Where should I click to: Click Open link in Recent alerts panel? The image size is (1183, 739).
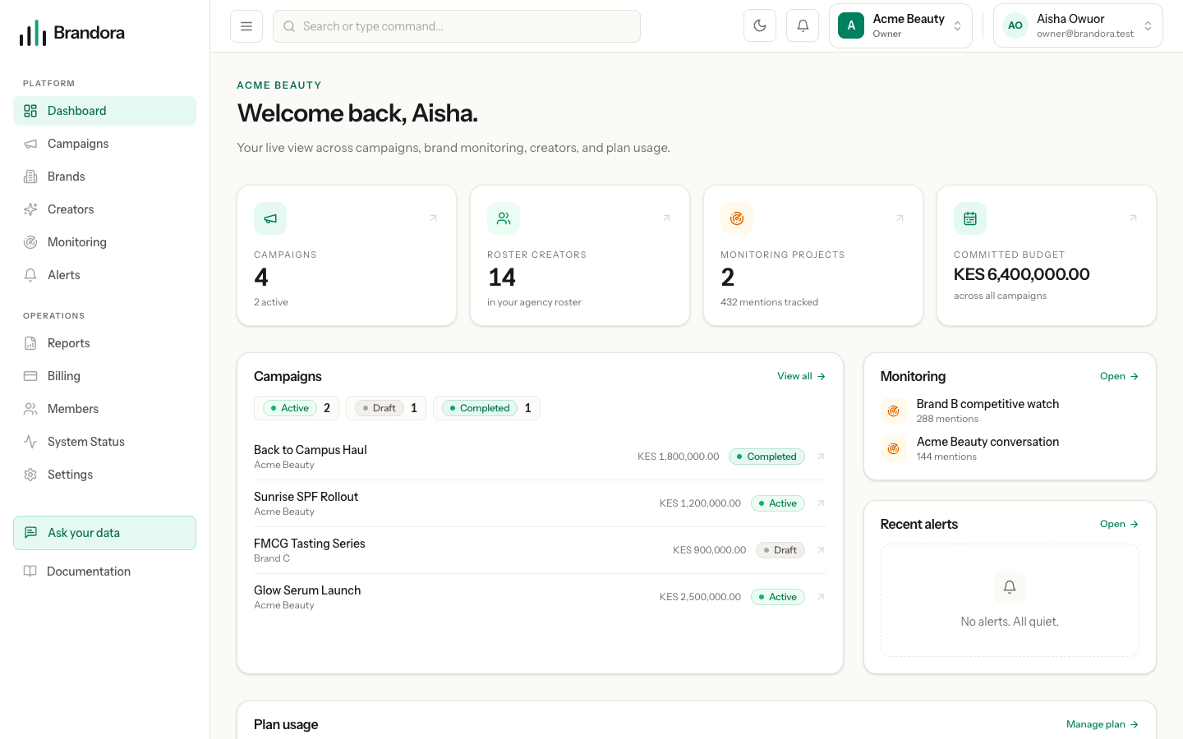[x=1119, y=524]
